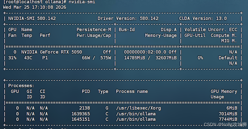Click the 'Processes:' section label
Image resolution: width=248 pixels, height=129 pixels.
(x=21, y=86)
